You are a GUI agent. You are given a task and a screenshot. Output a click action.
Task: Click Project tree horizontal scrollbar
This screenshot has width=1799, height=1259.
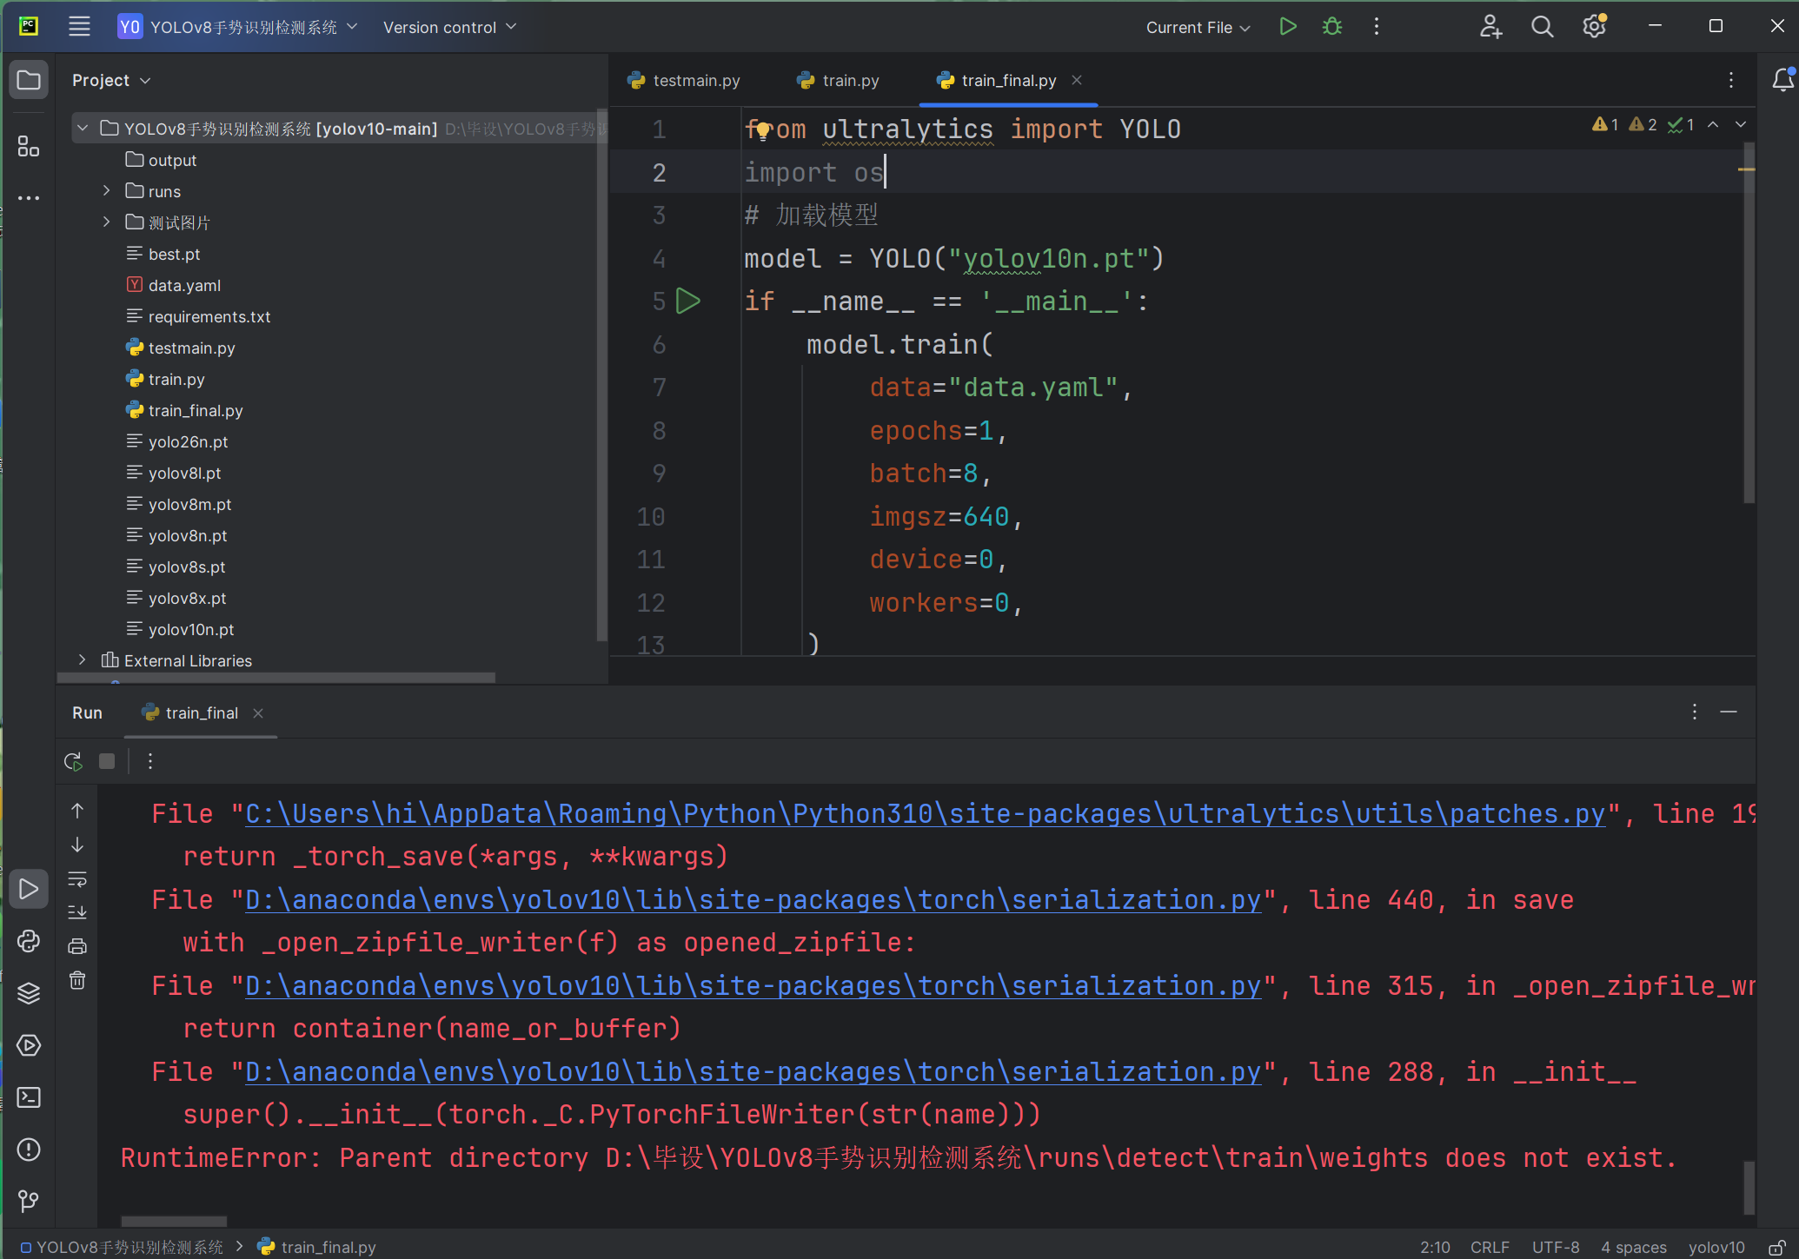pos(276,678)
